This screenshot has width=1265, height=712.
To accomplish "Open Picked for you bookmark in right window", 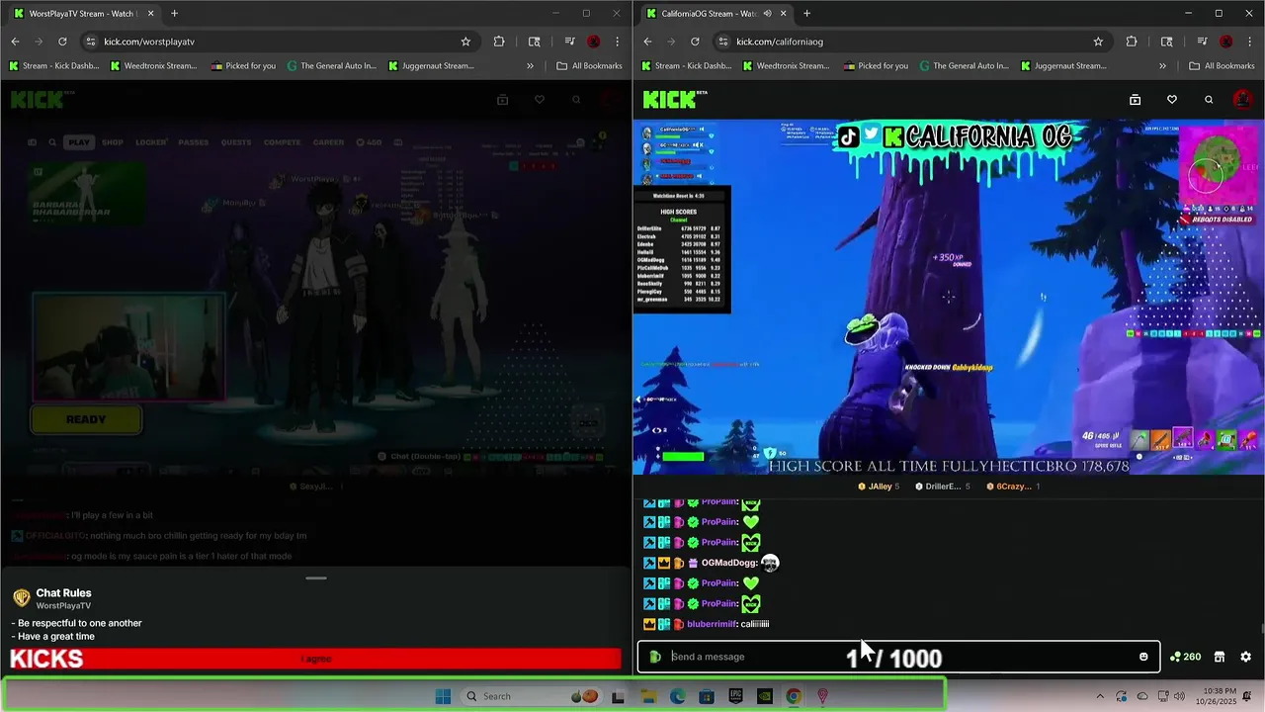I will click(x=876, y=66).
